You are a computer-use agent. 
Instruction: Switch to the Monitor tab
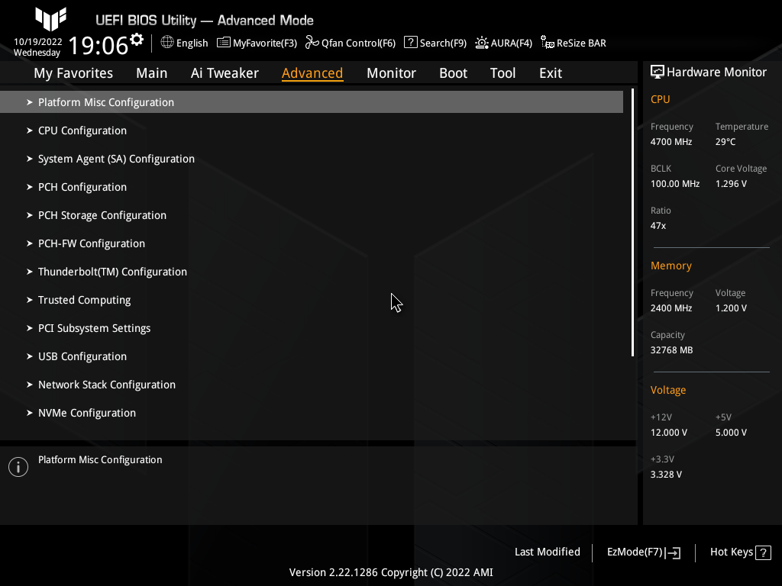click(391, 72)
